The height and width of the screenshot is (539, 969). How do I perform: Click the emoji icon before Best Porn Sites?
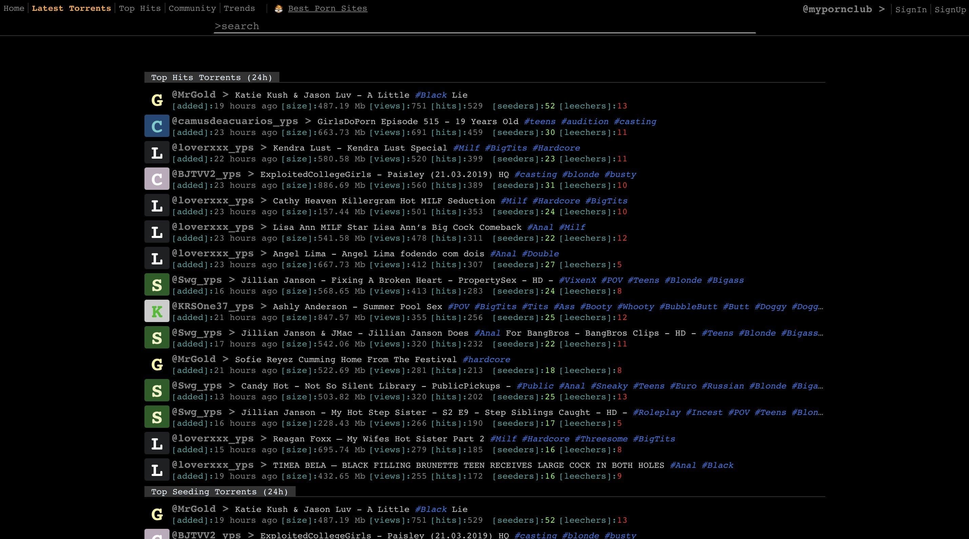tap(278, 9)
